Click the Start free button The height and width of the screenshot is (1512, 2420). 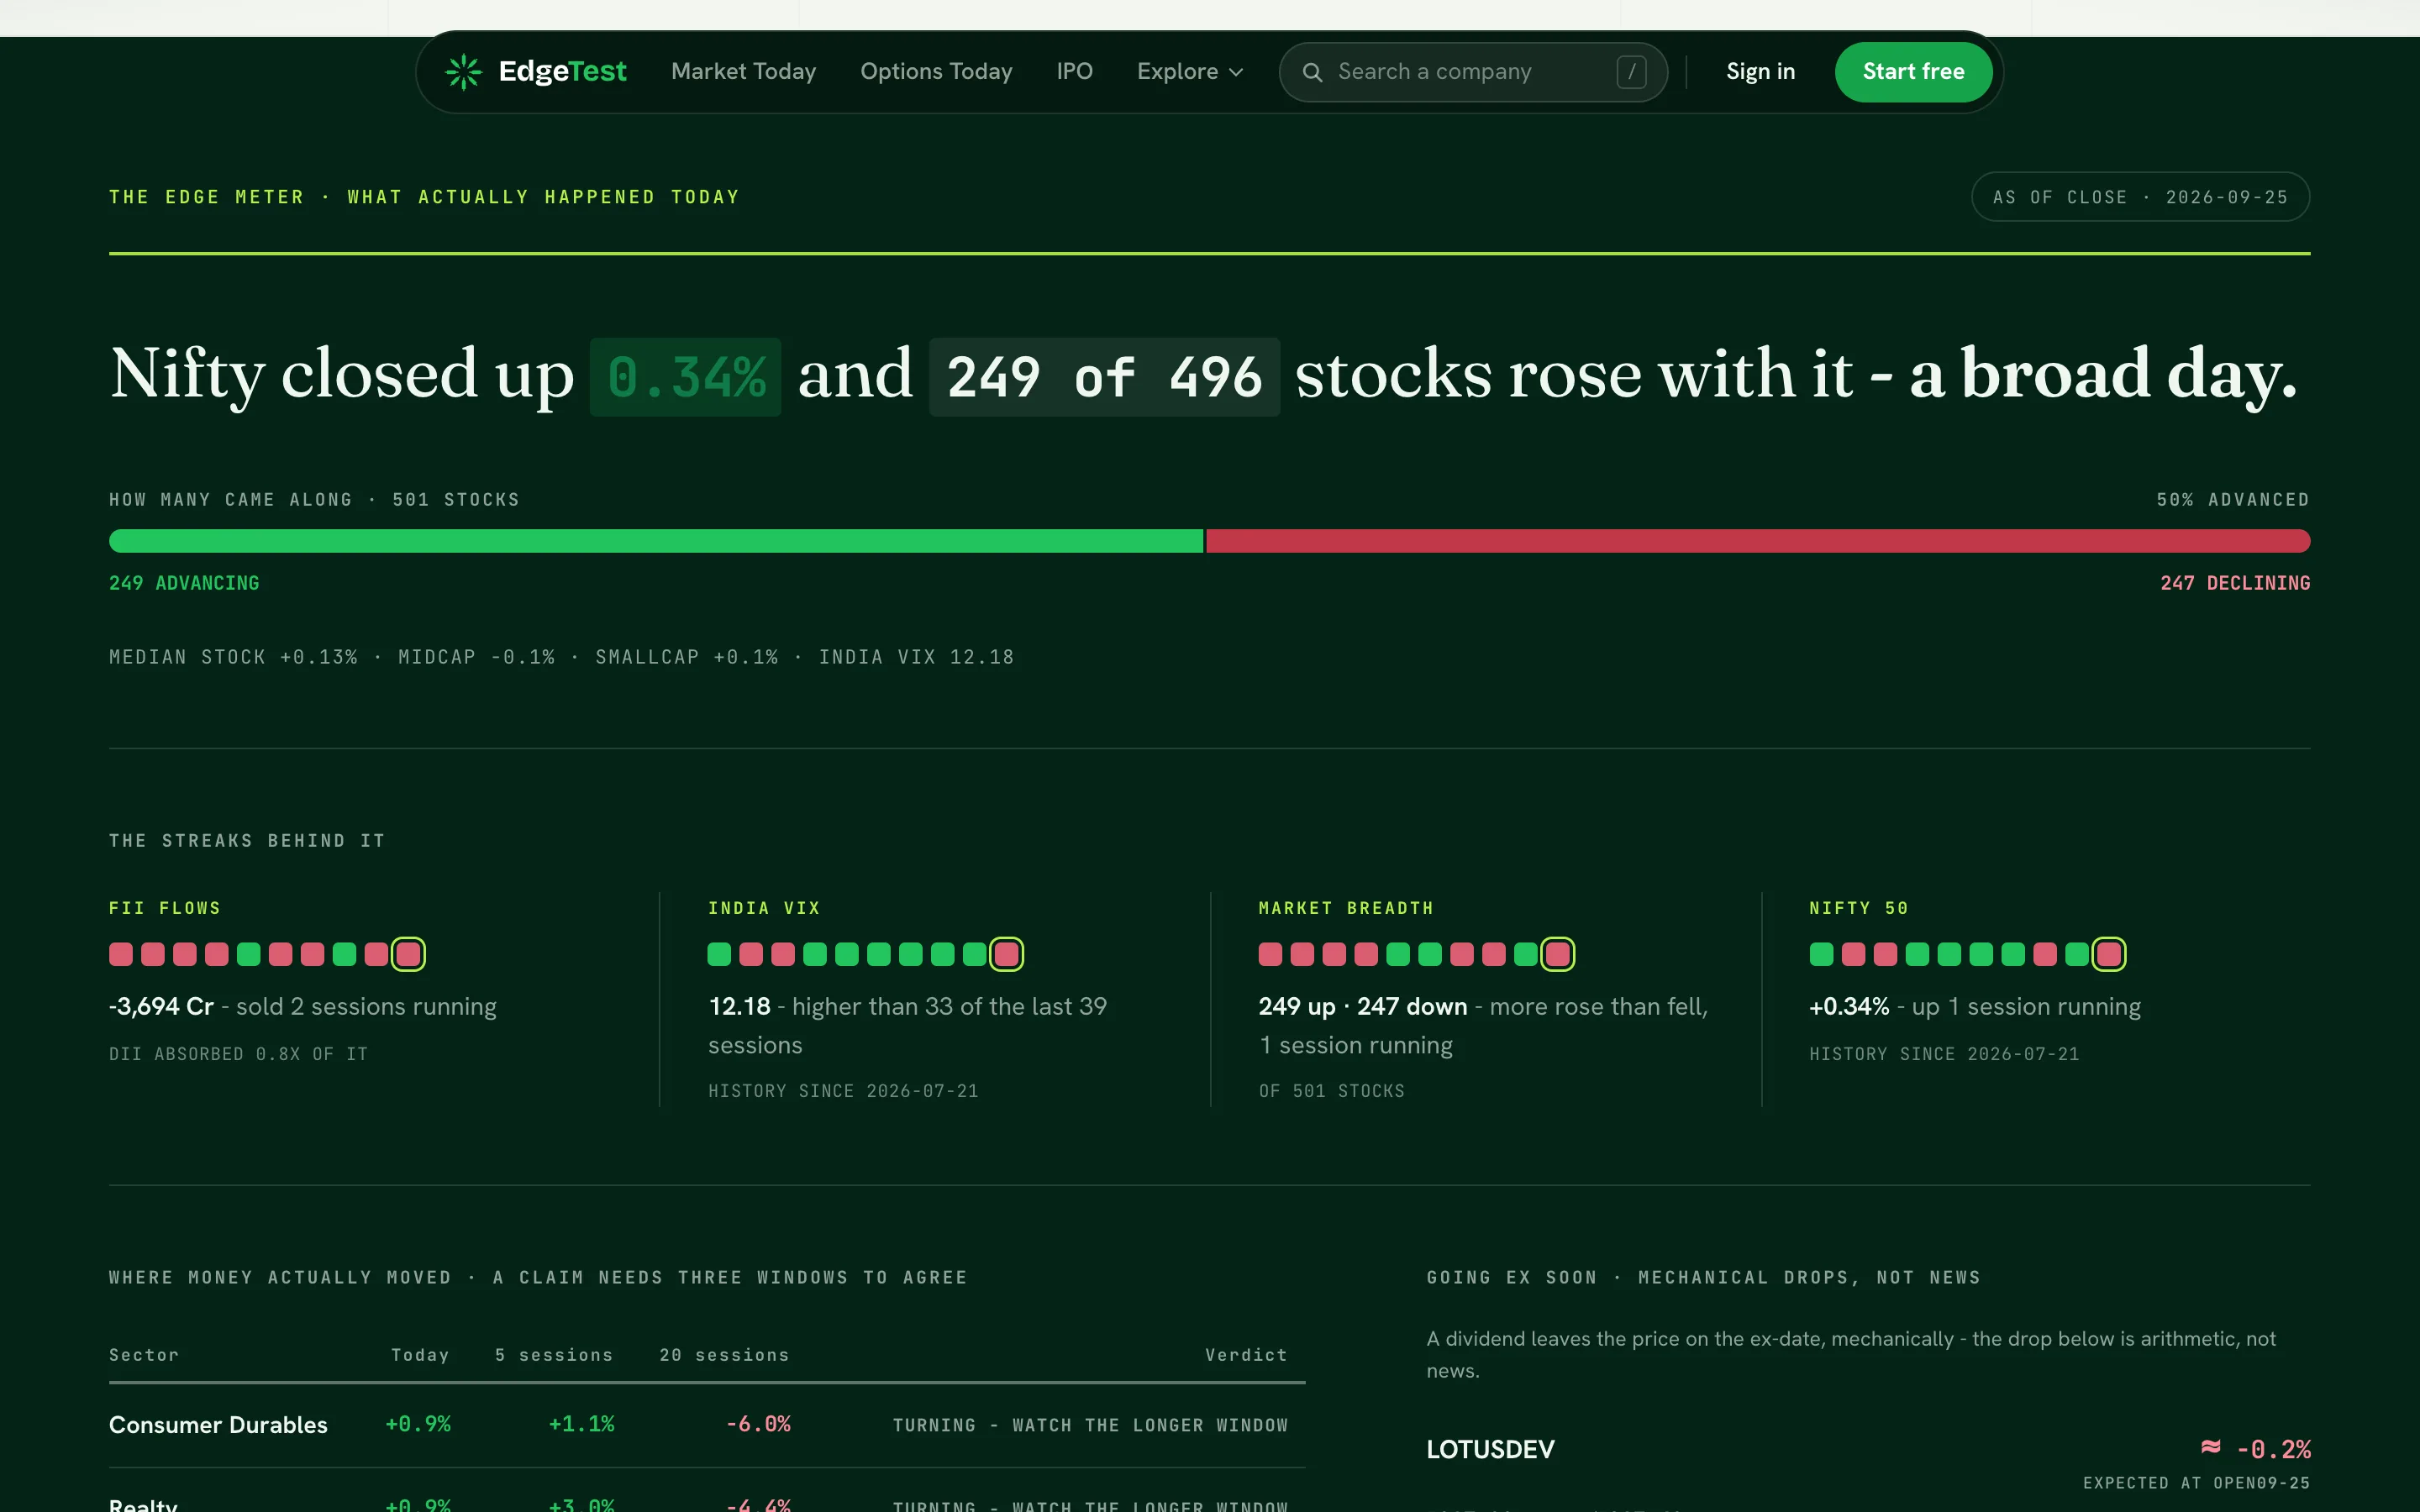point(1913,72)
